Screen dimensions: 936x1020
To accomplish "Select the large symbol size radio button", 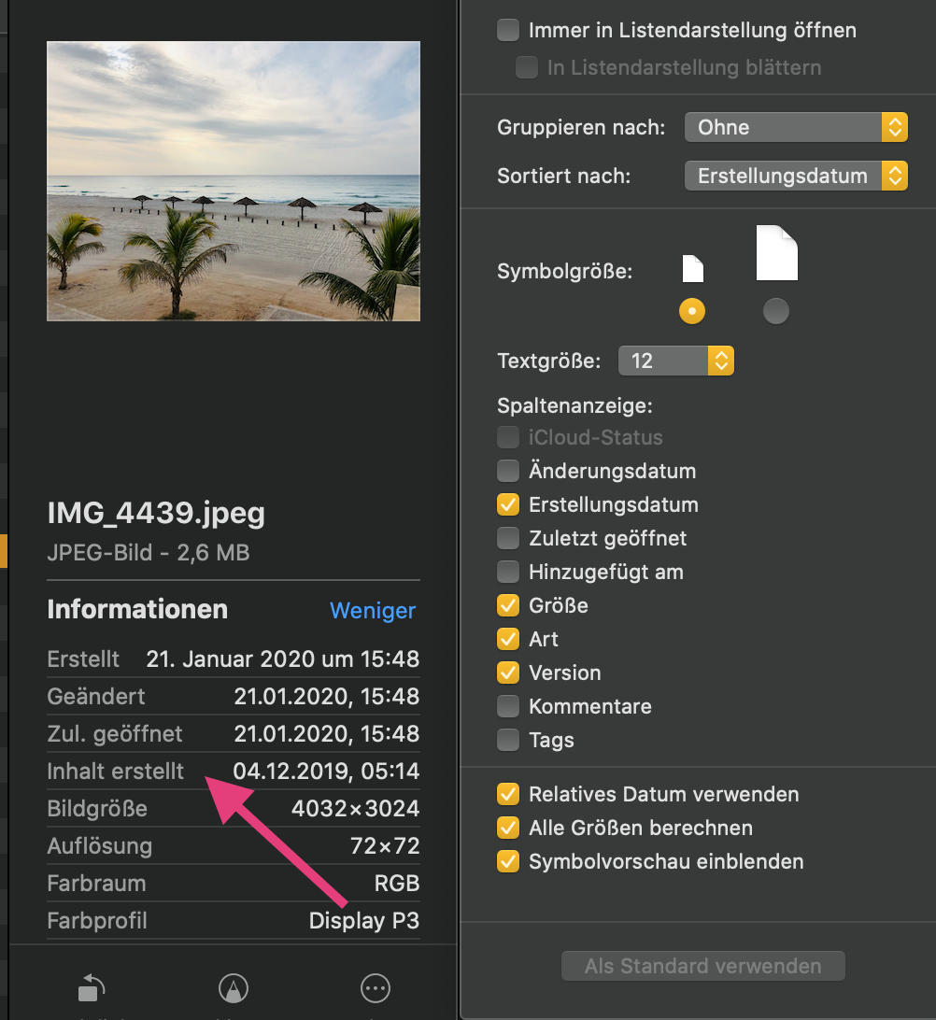I will [x=776, y=311].
